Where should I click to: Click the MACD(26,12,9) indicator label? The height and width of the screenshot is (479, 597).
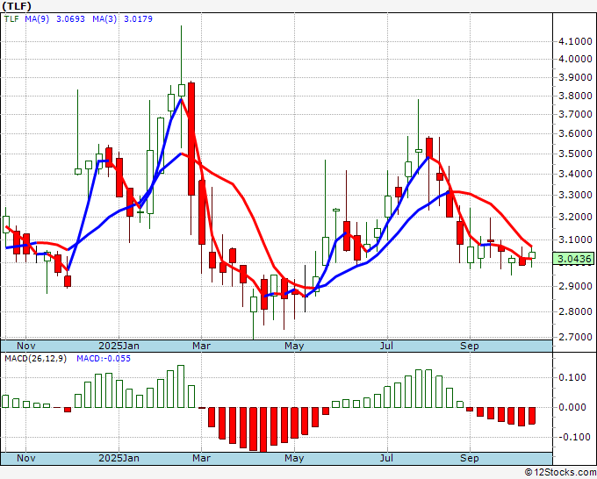click(x=36, y=358)
